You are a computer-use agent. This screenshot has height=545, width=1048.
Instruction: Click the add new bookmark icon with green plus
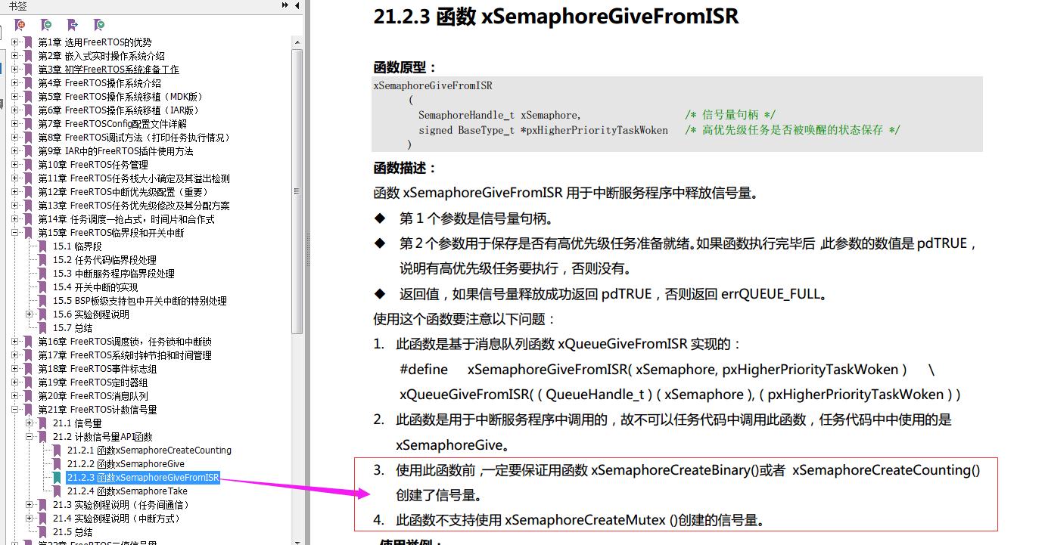click(46, 25)
